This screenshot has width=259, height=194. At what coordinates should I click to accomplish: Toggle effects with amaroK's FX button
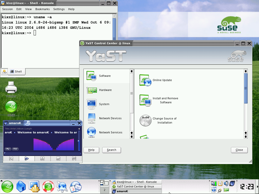coord(15,149)
